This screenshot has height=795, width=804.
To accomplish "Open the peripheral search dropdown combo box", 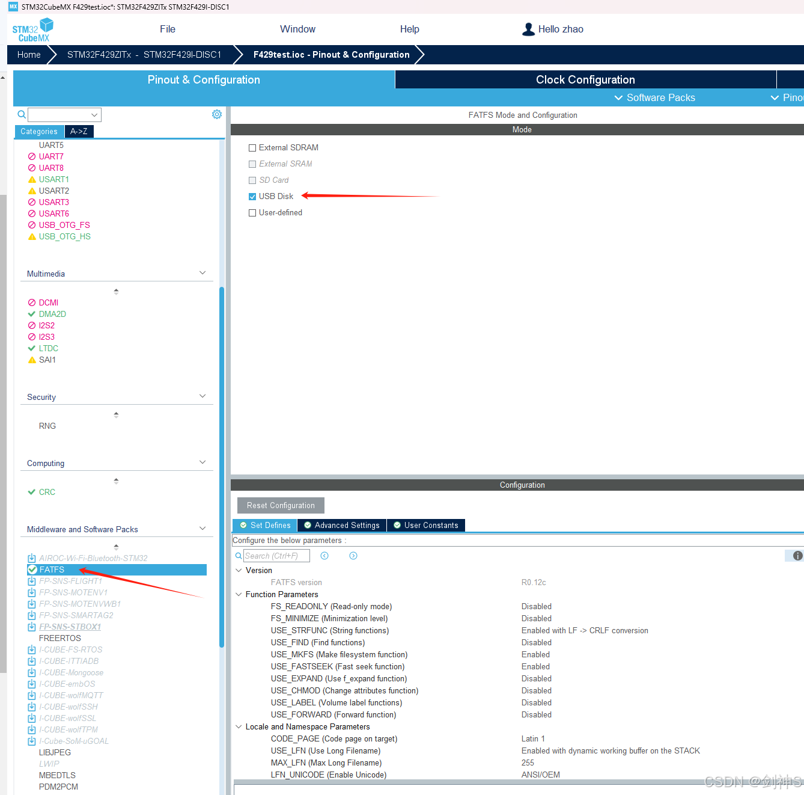I will pyautogui.click(x=64, y=115).
